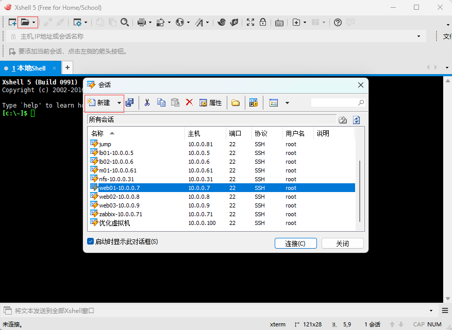Expand the view mode dropdown arrow
The width and height of the screenshot is (452, 330).
tap(287, 103)
